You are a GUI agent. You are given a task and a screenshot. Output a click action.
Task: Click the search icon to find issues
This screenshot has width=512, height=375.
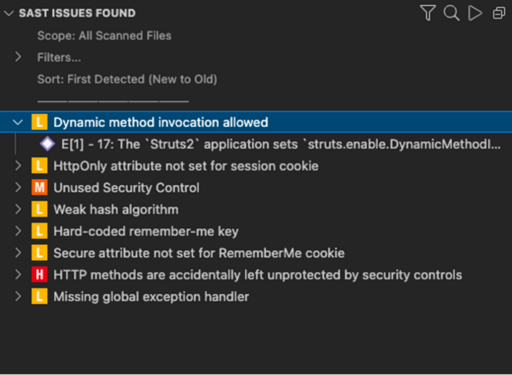[451, 13]
